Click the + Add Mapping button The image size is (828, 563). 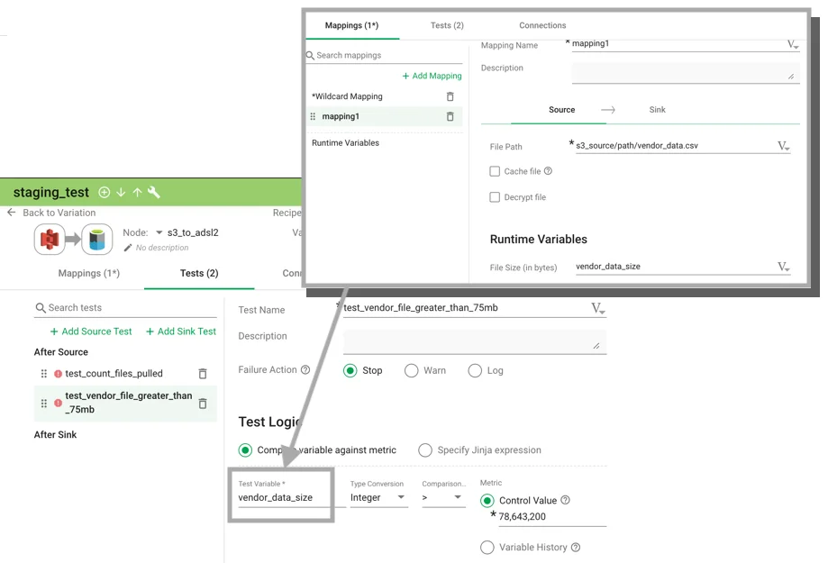point(431,76)
